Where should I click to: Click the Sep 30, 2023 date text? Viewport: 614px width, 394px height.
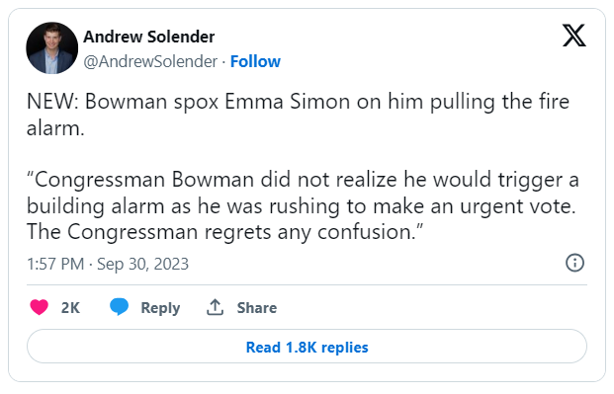click(142, 264)
